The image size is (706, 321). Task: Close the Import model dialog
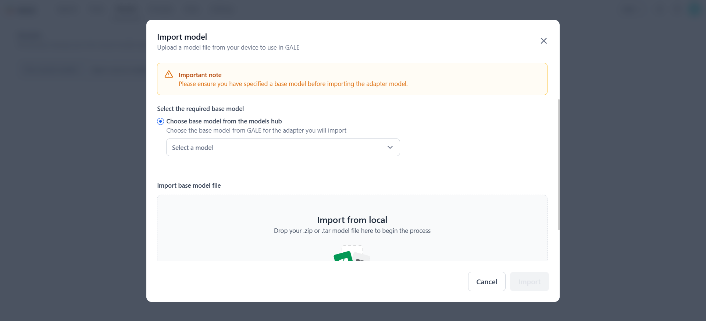(x=543, y=41)
